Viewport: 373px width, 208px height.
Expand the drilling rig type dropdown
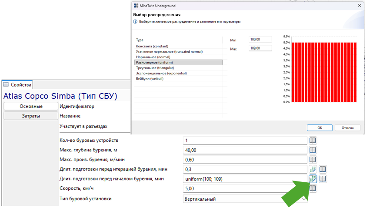point(304,199)
